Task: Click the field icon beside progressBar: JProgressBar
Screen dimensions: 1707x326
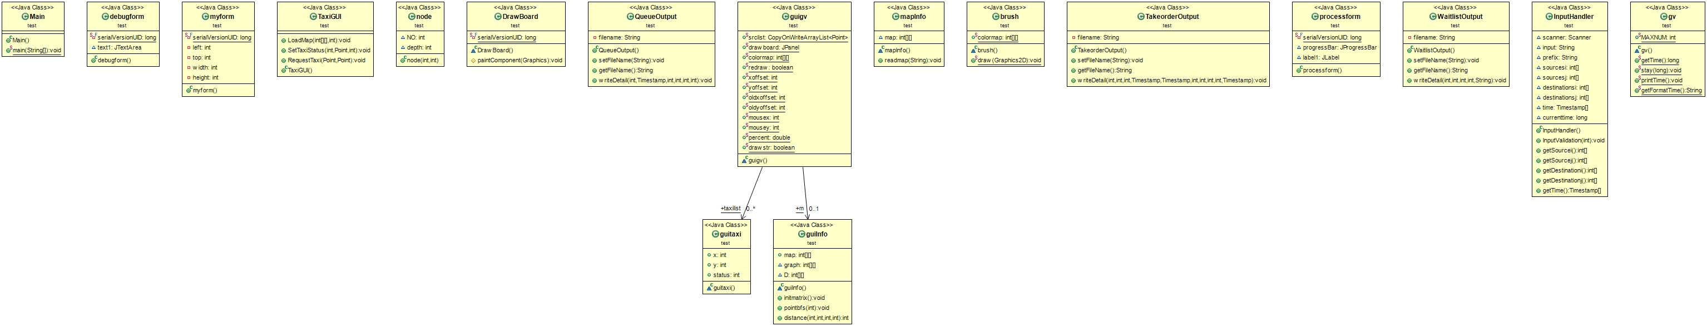Action: click(x=1299, y=48)
